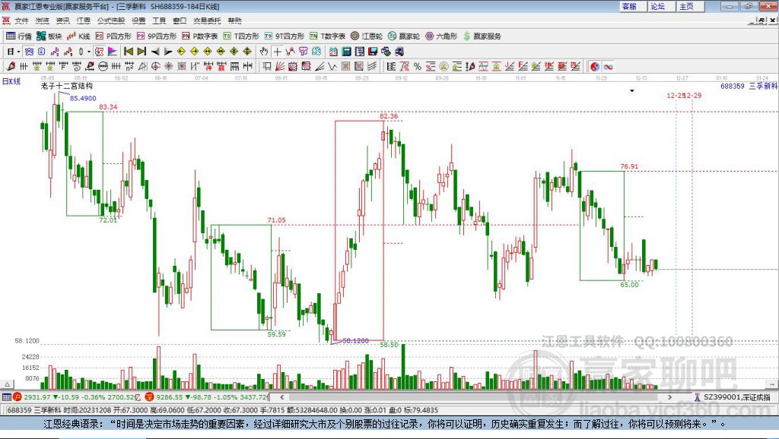Click the 客服 button in title bar
The height and width of the screenshot is (439, 779).
632,6
